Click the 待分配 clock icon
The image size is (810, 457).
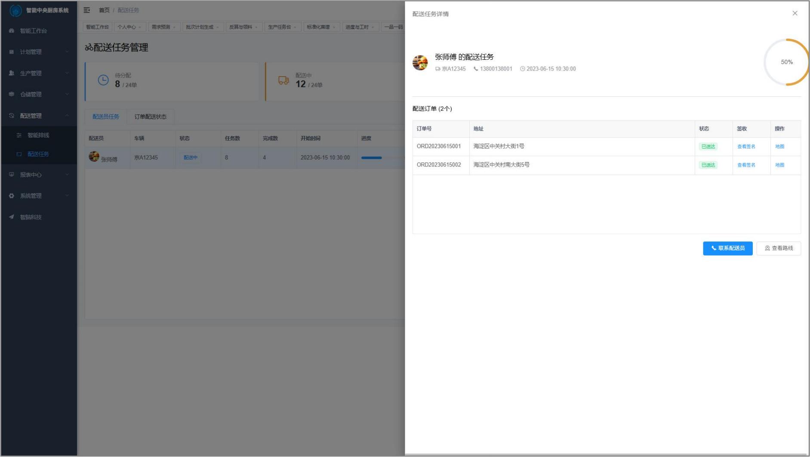103,80
